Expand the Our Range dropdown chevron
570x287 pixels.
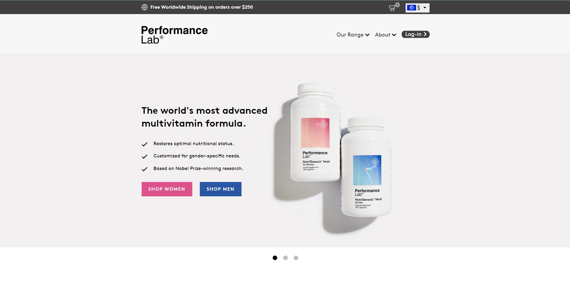pyautogui.click(x=367, y=35)
